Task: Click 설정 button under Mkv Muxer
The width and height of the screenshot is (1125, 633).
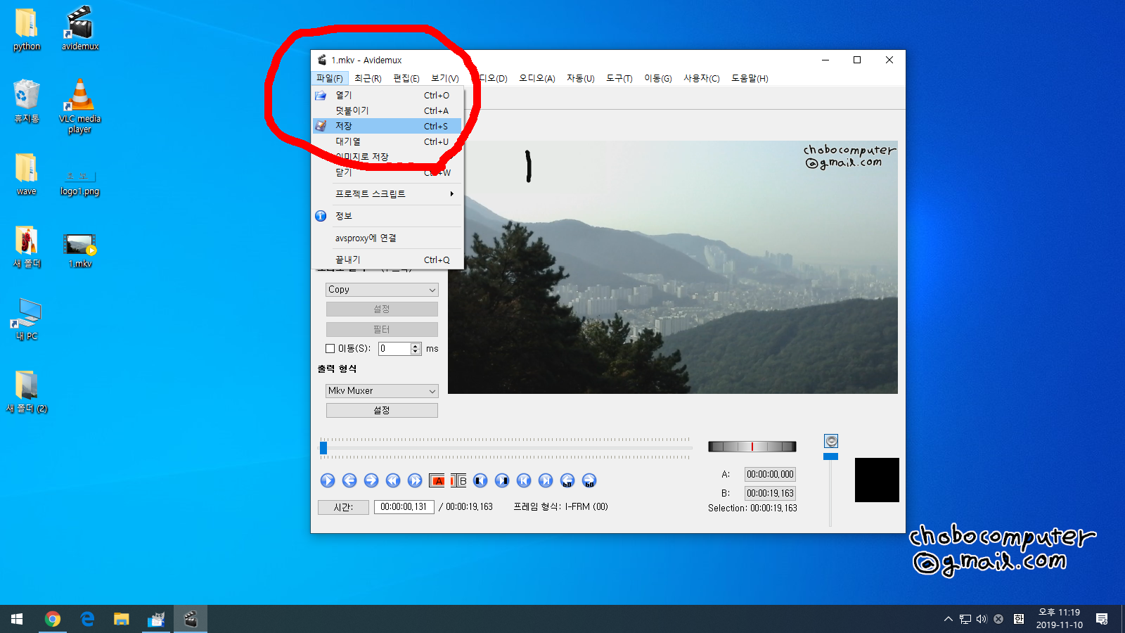Action: [x=382, y=410]
